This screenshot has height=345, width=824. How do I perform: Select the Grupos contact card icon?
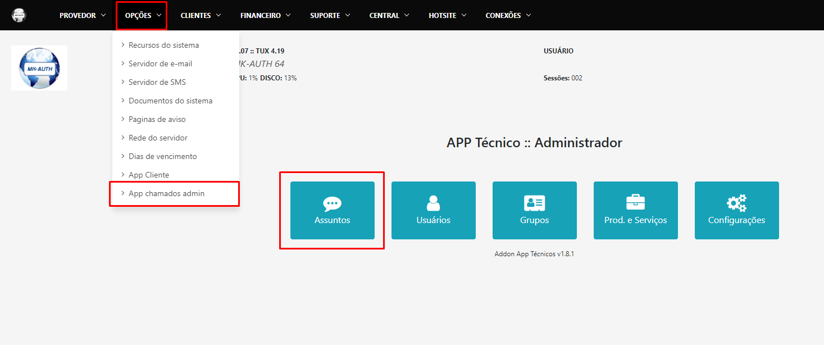click(534, 203)
